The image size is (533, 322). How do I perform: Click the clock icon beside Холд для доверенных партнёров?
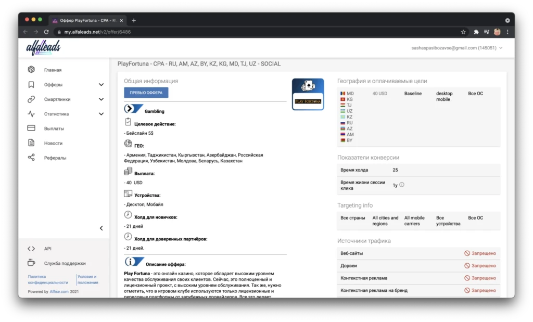coord(128,236)
